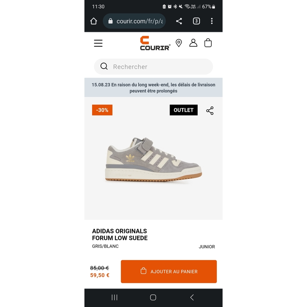Tap the Forum Low Suede shoe image
Viewport: 307px width, 307px height.
[x=153, y=160]
